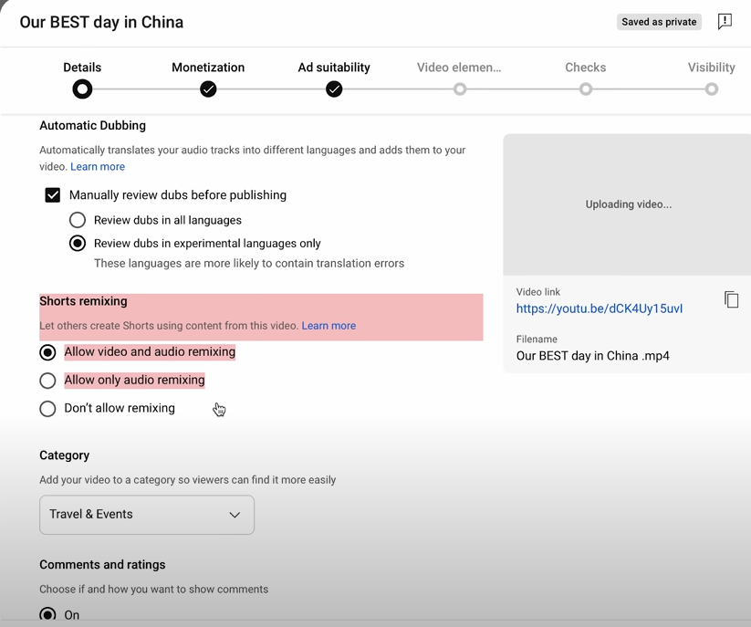
Task: Click the Video elements step circle
Action: pos(460,89)
